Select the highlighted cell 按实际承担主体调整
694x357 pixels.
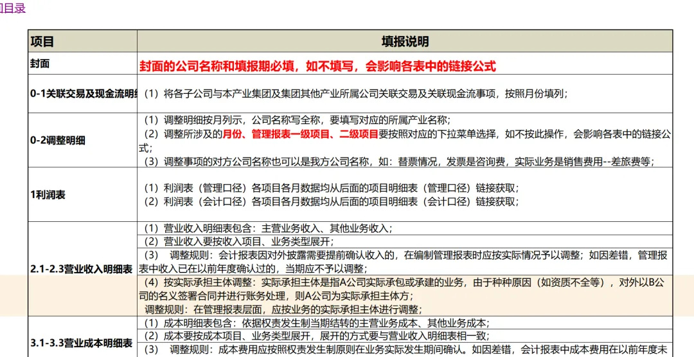point(405,296)
